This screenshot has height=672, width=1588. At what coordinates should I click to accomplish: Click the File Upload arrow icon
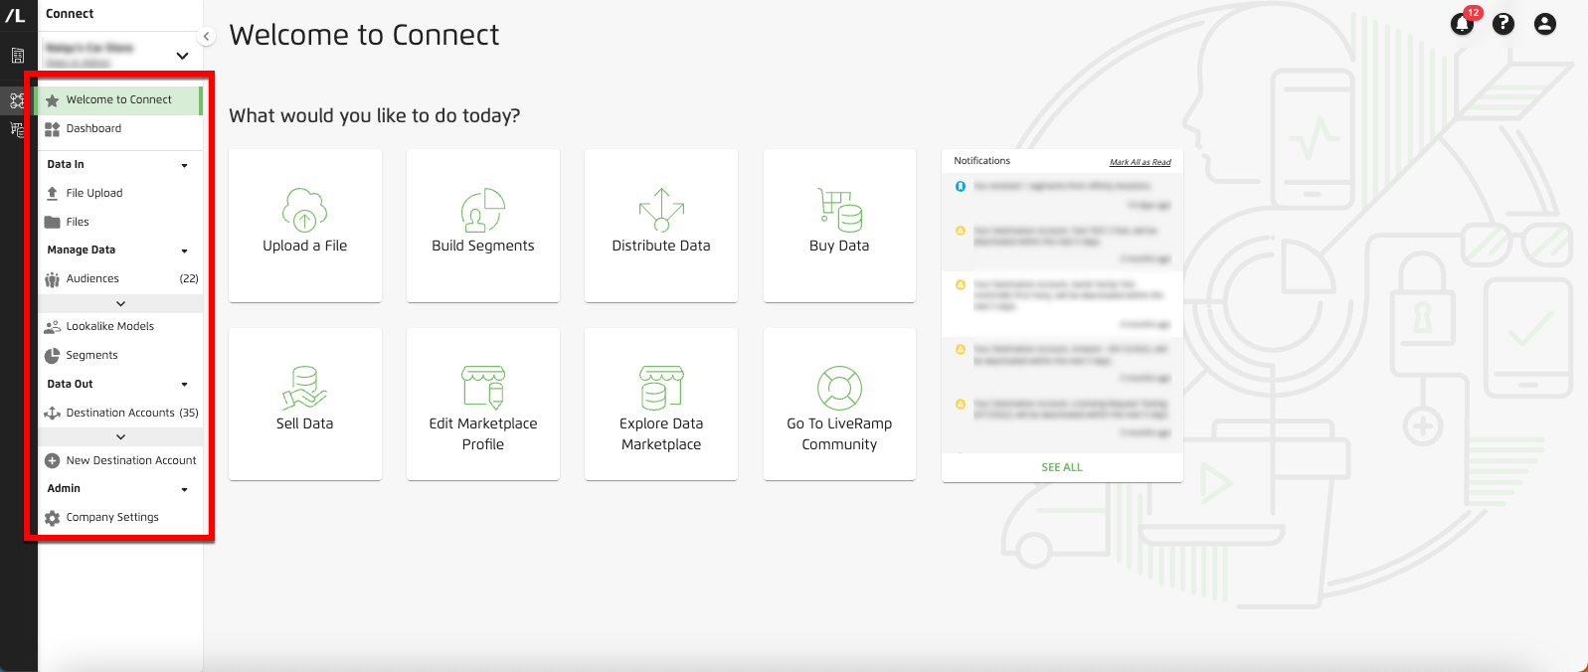(x=53, y=194)
